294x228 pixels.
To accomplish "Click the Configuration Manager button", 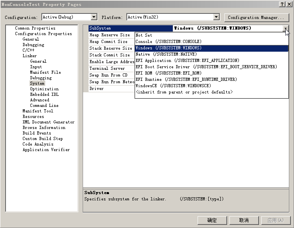I will point(256,17).
